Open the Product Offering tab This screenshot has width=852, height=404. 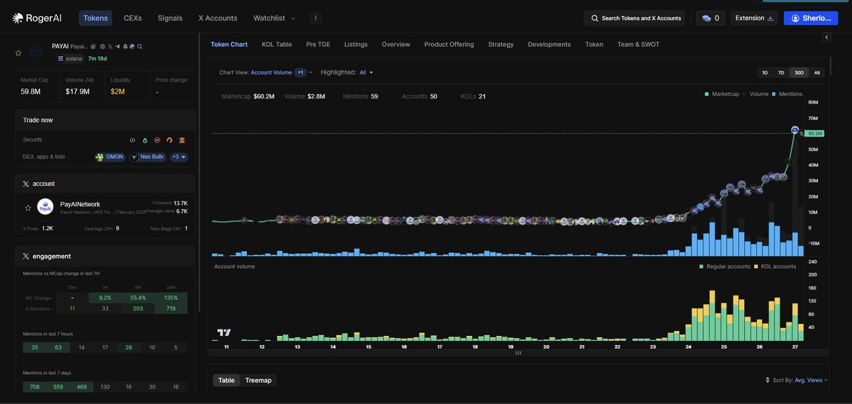pyautogui.click(x=449, y=44)
